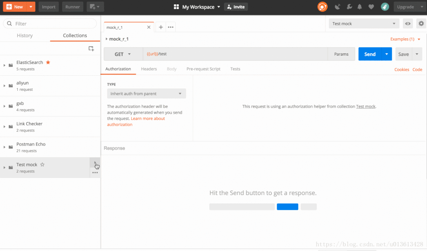Open the Tests tab
This screenshot has height=251, width=427.
235,69
